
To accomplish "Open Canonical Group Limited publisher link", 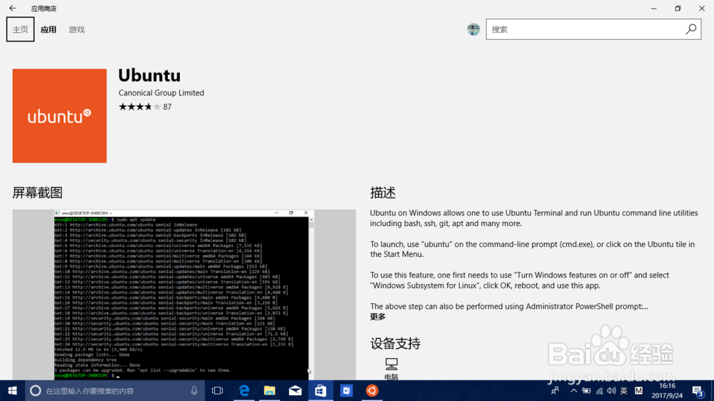I will pos(161,93).
